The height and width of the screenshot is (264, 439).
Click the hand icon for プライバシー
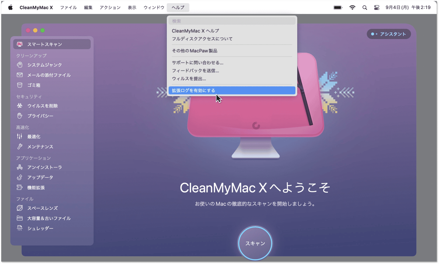20,116
